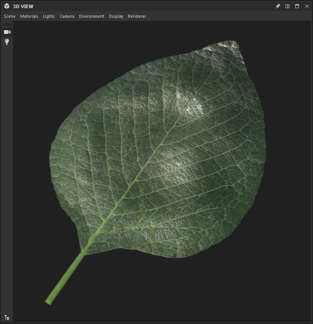Expand the Camera menu

pyautogui.click(x=67, y=16)
